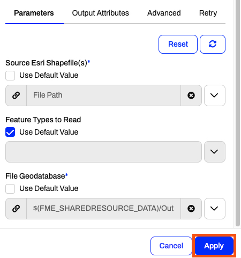Expand the Source Esri Shapefile dropdown chevron
Image resolution: width=241 pixels, height=258 pixels.
tap(215, 95)
